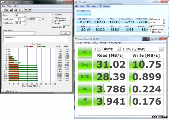Click the green Read legend swatch

44,46
